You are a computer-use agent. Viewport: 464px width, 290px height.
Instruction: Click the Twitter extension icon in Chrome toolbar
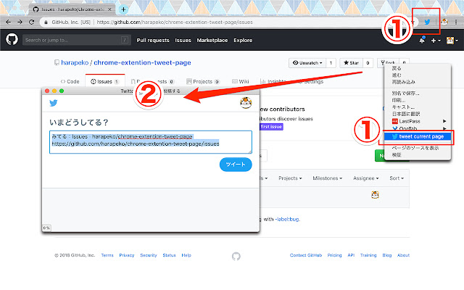click(x=427, y=22)
